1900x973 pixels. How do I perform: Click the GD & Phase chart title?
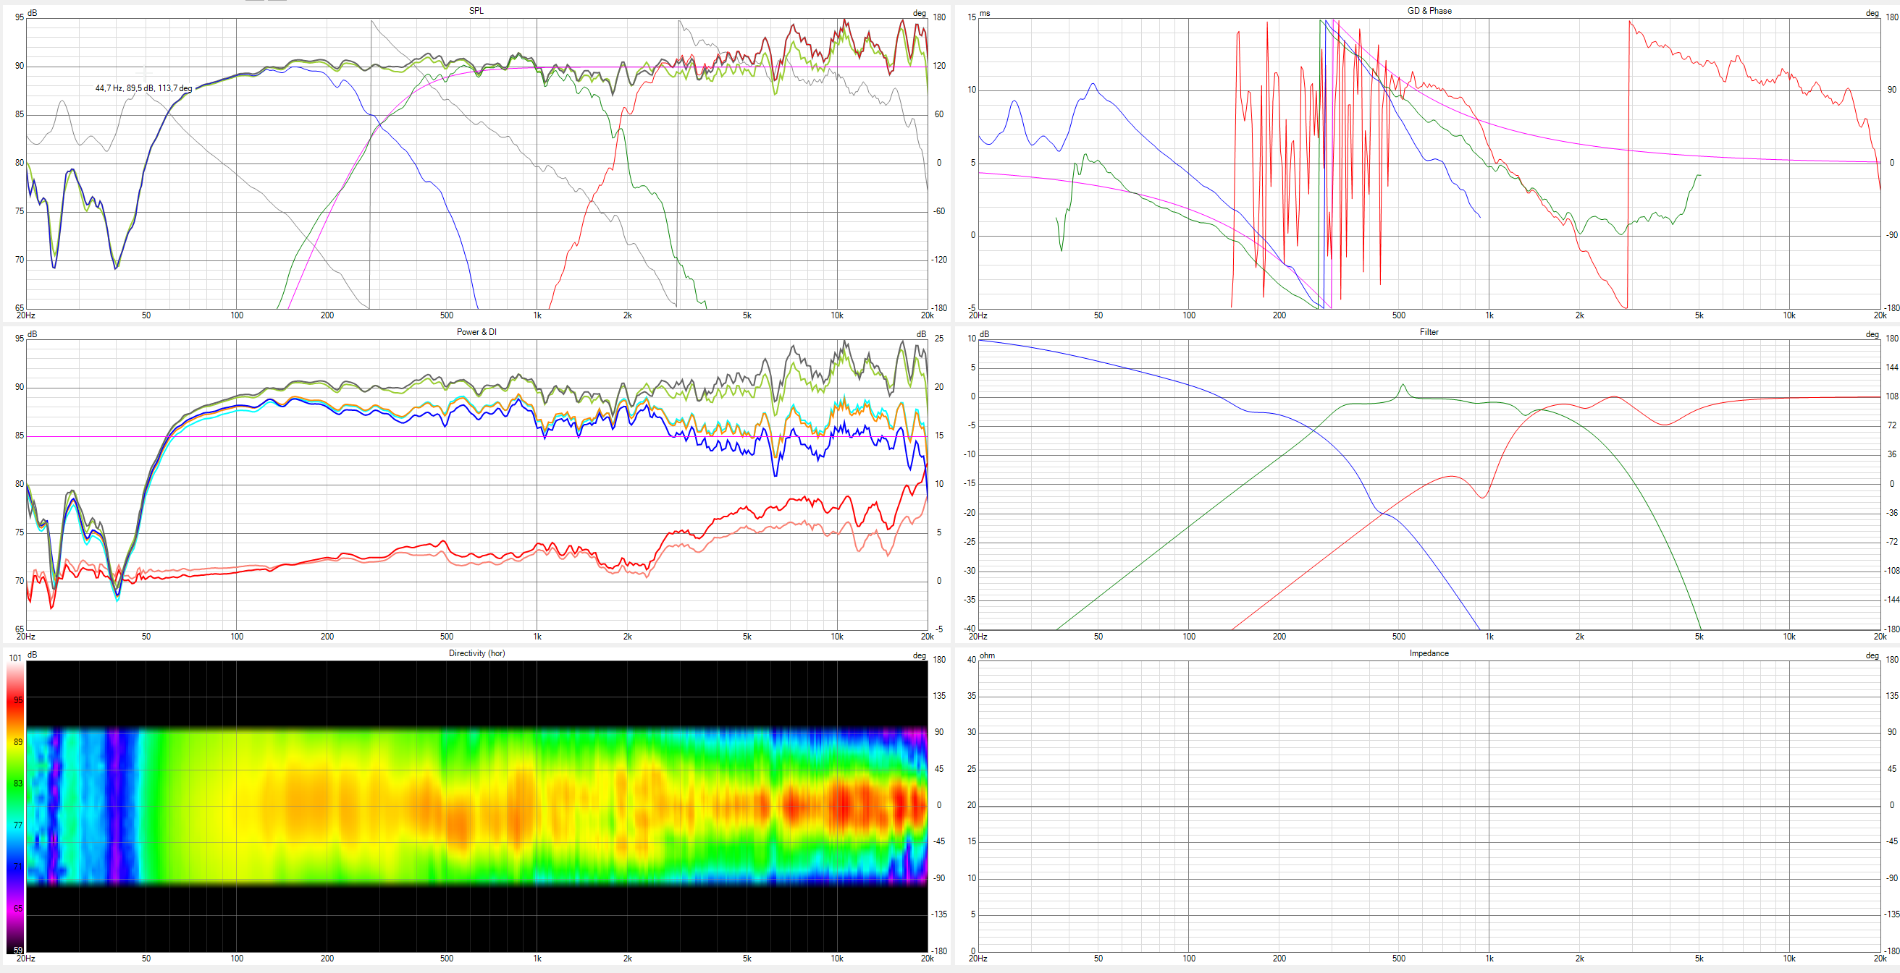[1429, 11]
